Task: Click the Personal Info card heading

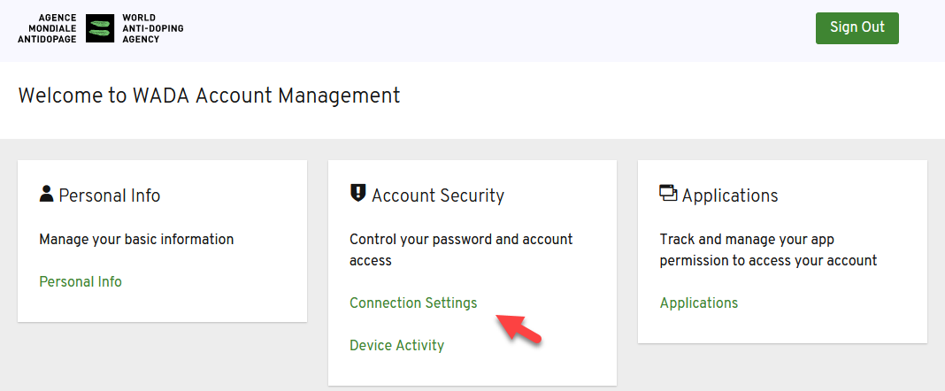Action: 110,195
